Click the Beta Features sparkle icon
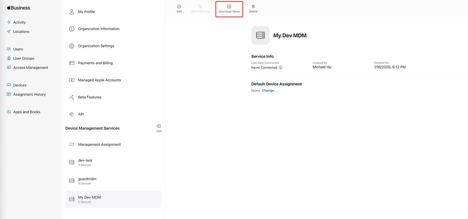The image size is (468, 219). [x=72, y=97]
